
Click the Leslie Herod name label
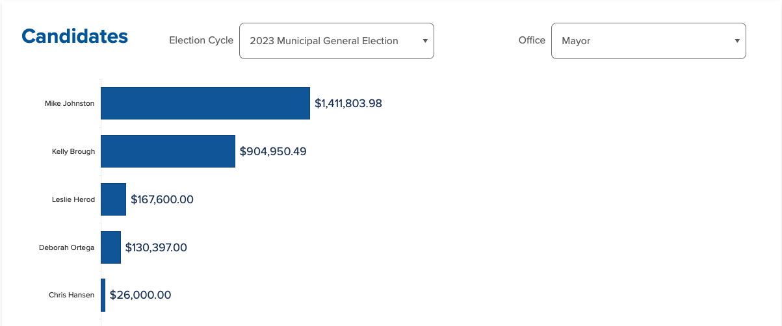click(73, 199)
